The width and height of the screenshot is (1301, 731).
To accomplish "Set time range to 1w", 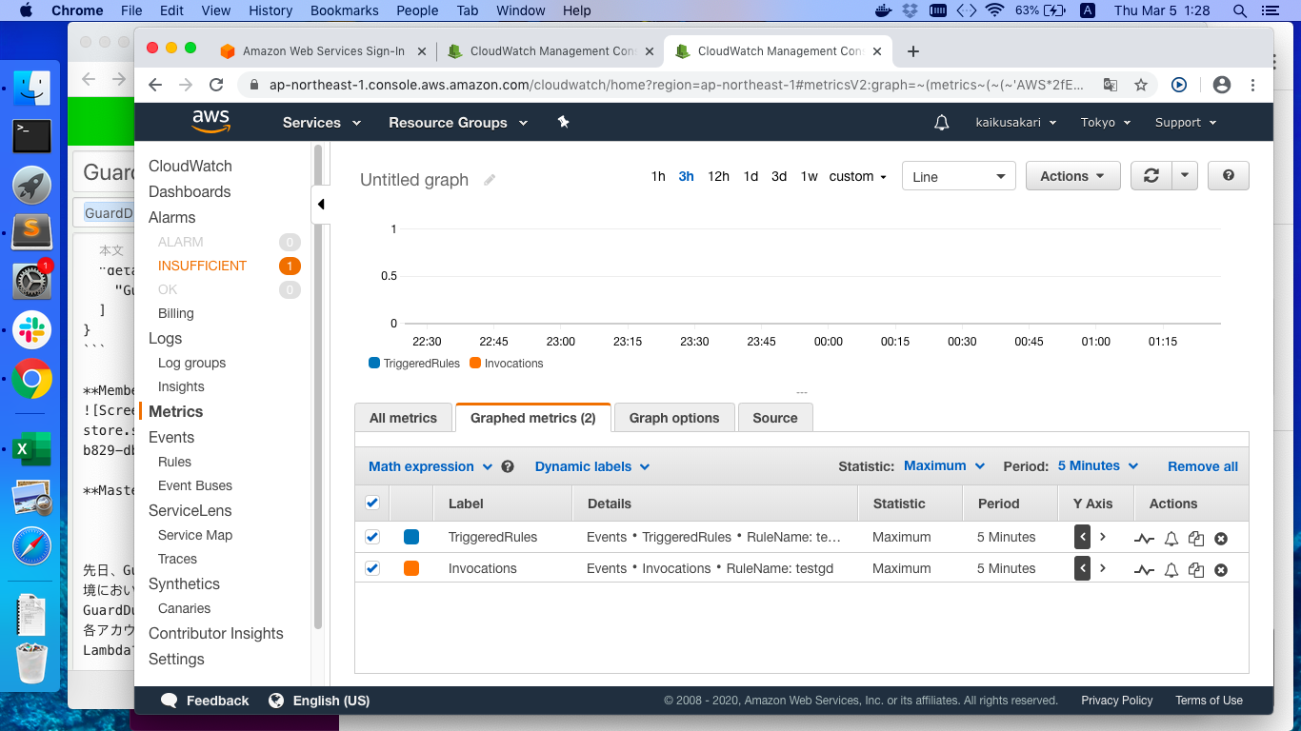I will (809, 177).
